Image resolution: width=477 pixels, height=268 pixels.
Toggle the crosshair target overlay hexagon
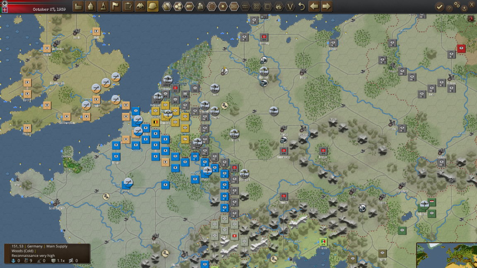click(x=212, y=6)
